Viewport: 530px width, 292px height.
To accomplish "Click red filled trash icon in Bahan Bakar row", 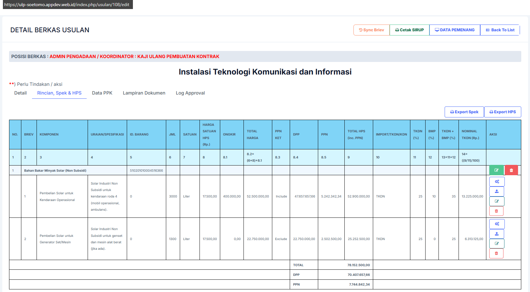I will 511,170.
